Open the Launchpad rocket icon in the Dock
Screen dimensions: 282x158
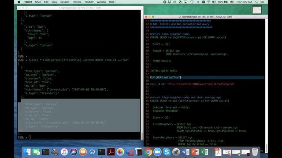176,152
